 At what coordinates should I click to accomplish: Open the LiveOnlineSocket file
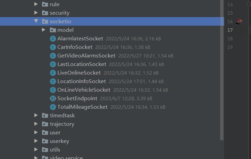tap(79, 73)
